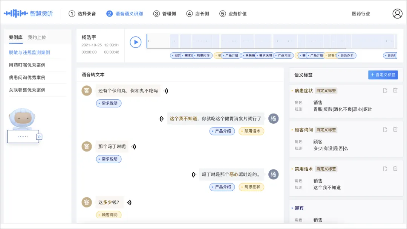Click the 智慧灵听 logo icon

click(x=14, y=13)
